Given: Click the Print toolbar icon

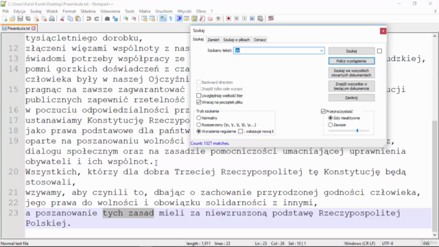Looking at the screenshot, I should pyautogui.click(x=52, y=19).
